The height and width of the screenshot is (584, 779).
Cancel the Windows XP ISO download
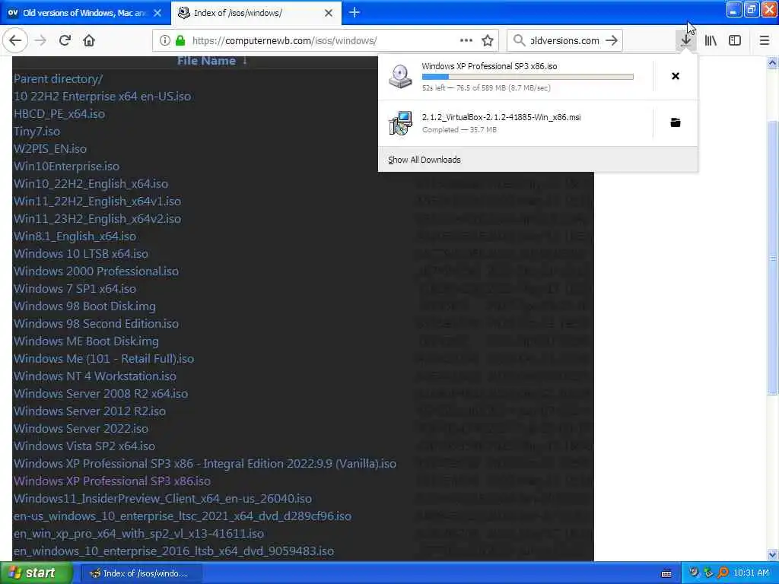(676, 76)
